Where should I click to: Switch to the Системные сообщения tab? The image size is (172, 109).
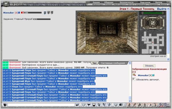(x=113, y=63)
